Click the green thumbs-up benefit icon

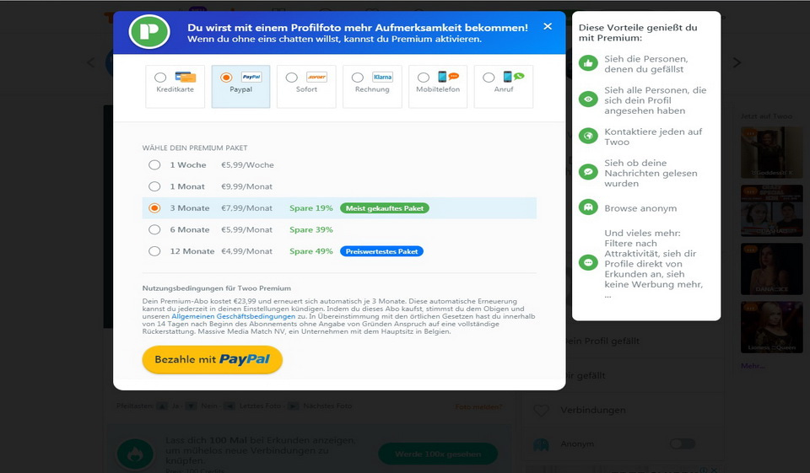[588, 63]
